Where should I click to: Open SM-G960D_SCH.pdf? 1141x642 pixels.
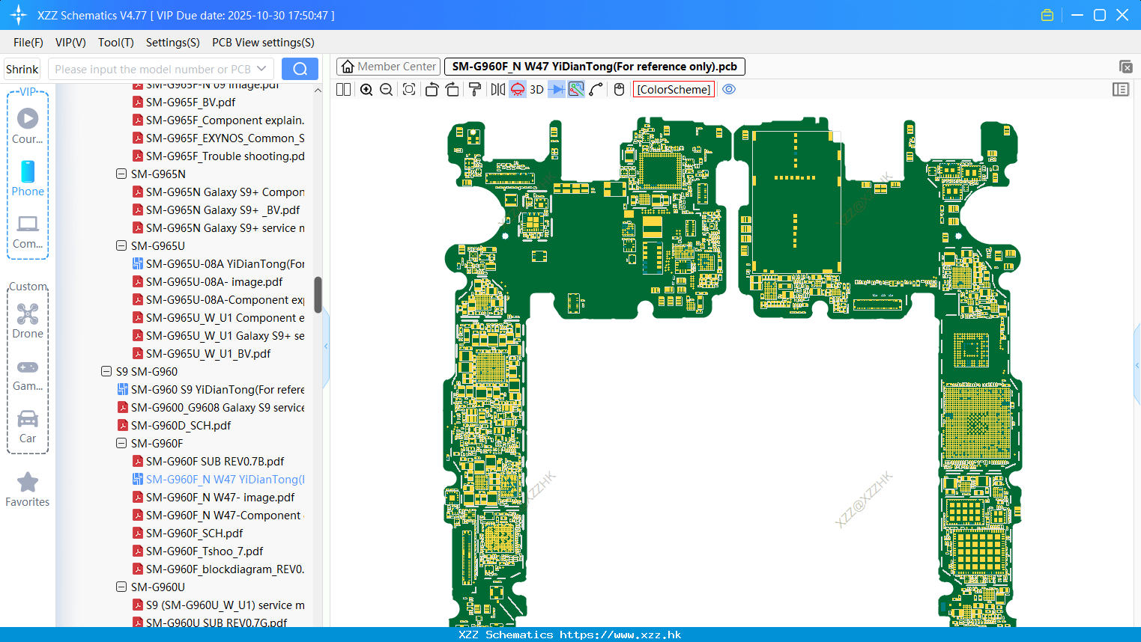pyautogui.click(x=181, y=425)
